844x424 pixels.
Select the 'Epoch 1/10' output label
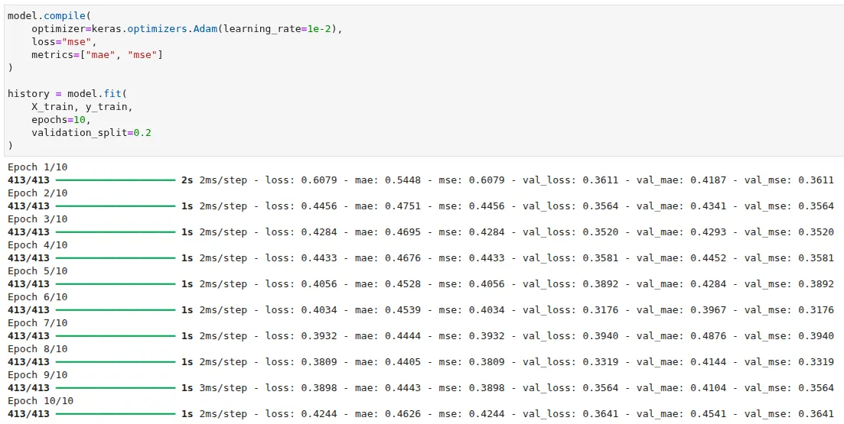pyautogui.click(x=37, y=167)
